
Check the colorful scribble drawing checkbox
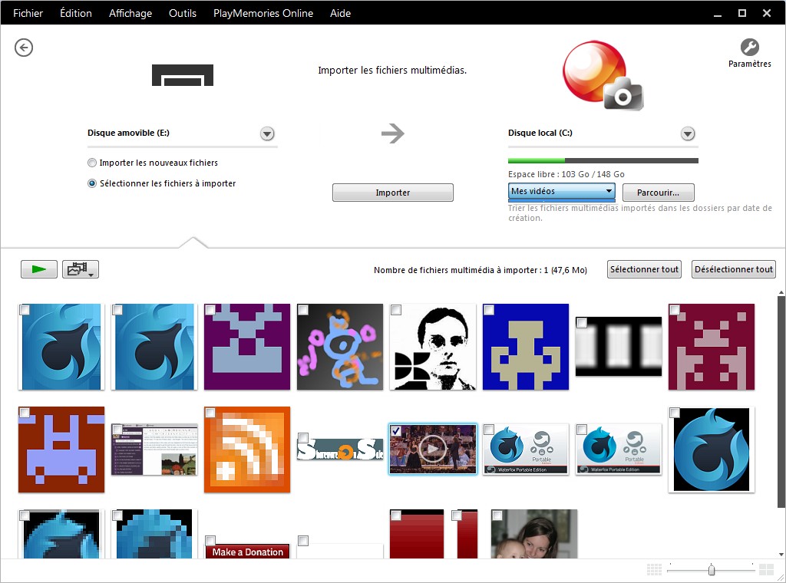[302, 310]
